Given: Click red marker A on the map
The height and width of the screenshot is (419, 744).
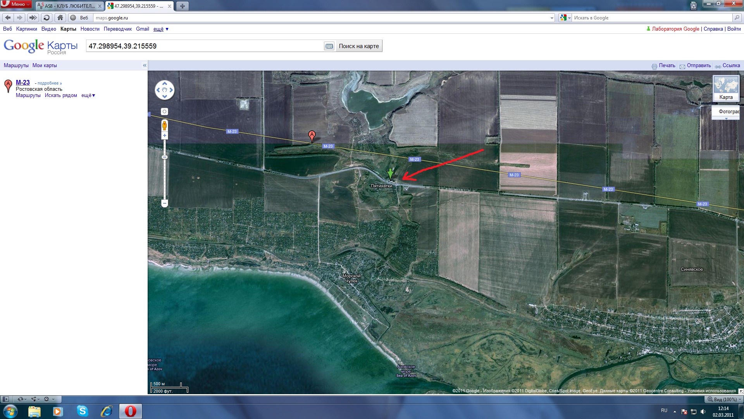Looking at the screenshot, I should (x=312, y=135).
